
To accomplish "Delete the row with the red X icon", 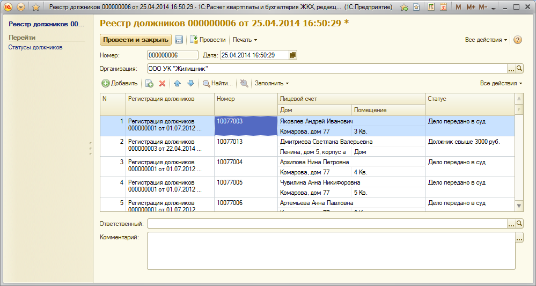I will pyautogui.click(x=163, y=83).
